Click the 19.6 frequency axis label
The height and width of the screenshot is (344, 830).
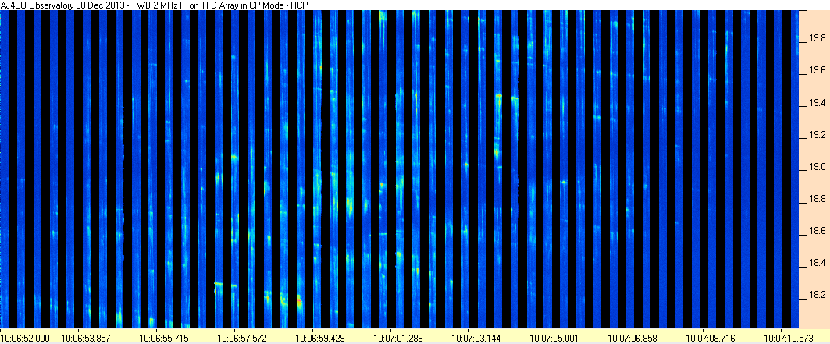coord(818,70)
